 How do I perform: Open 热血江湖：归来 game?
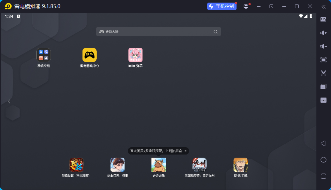click(x=117, y=165)
